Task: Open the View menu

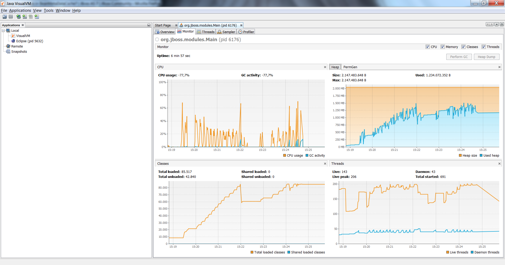Action: click(37, 10)
